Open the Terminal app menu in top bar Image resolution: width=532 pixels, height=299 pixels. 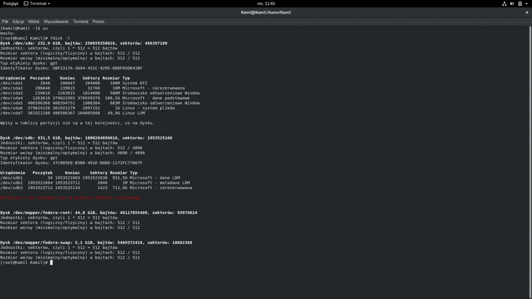(x=37, y=3)
